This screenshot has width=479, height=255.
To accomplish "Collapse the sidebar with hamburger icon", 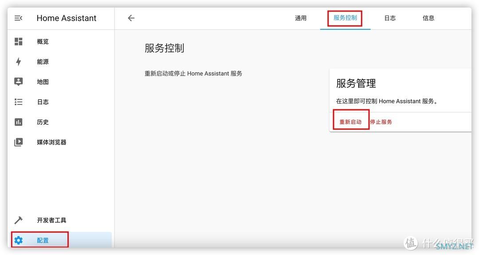I will [18, 18].
